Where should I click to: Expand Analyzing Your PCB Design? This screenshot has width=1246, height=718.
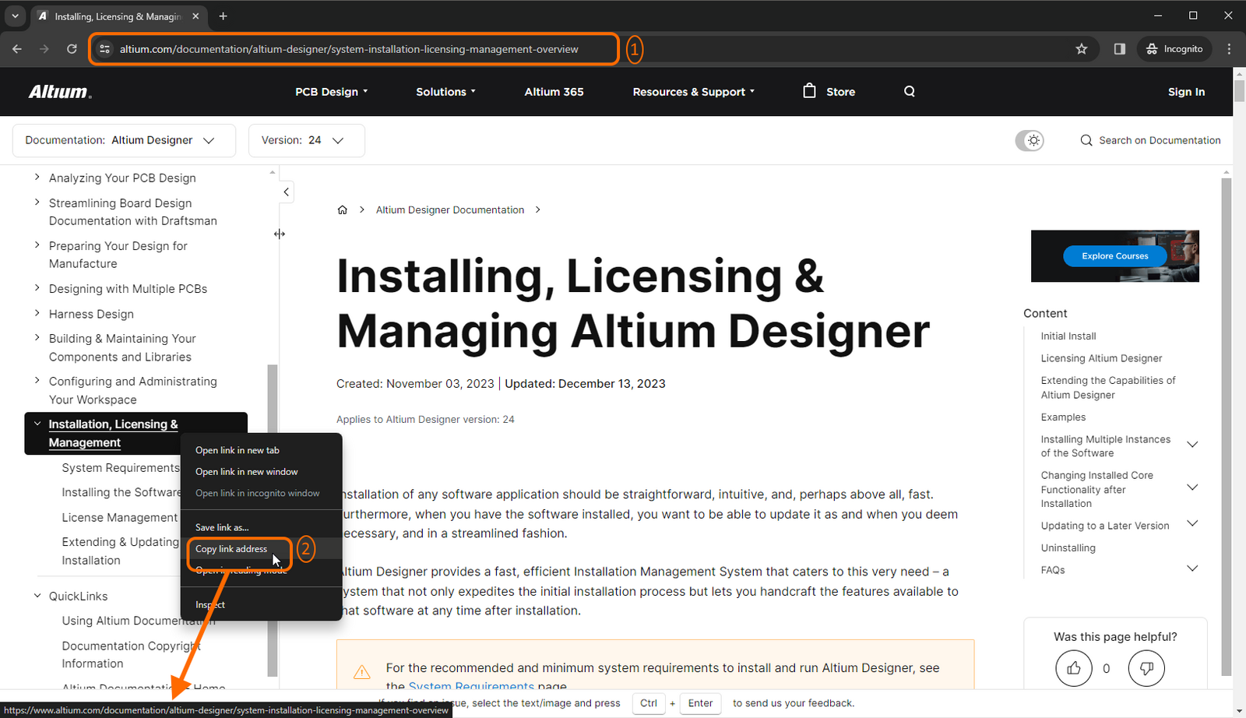tap(37, 178)
